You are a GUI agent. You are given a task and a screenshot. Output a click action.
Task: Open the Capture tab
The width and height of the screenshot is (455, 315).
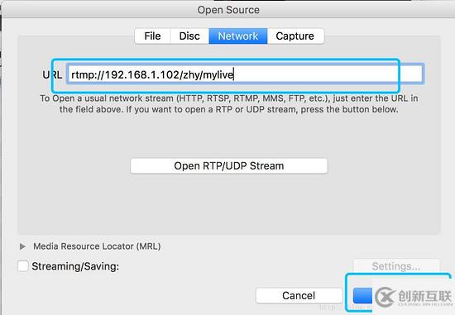click(x=295, y=36)
